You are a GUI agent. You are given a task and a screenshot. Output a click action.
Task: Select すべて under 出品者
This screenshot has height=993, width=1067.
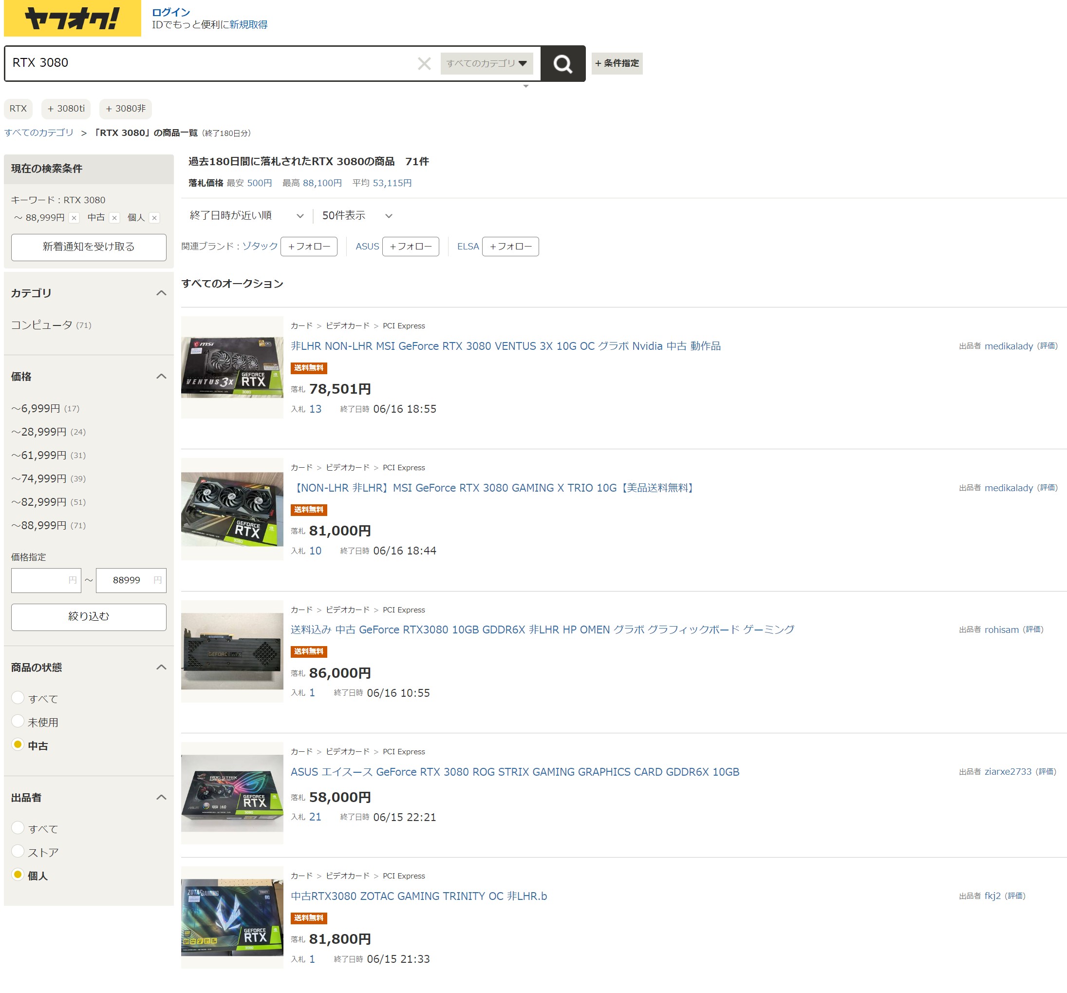pyautogui.click(x=18, y=827)
